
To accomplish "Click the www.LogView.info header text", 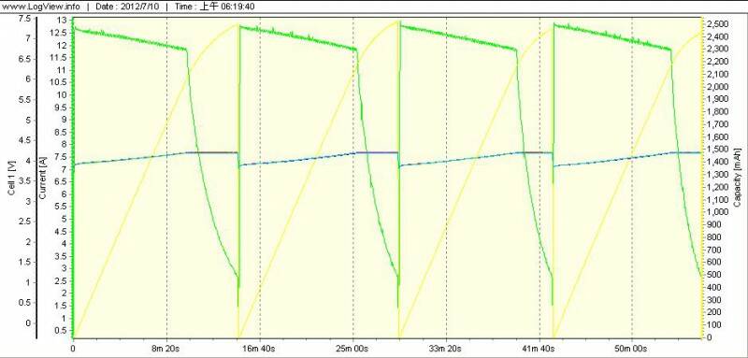I will [40, 7].
